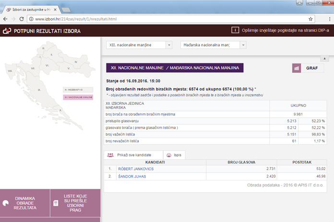Click the pie chart icon for Dinamika obrade
The height and width of the screenshot is (222, 334).
click(x=6, y=203)
